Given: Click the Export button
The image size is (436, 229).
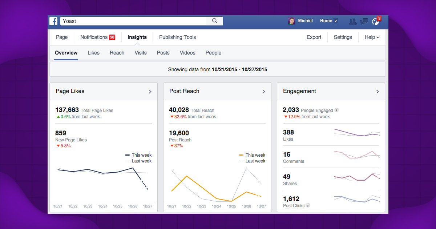Looking at the screenshot, I should coord(314,37).
